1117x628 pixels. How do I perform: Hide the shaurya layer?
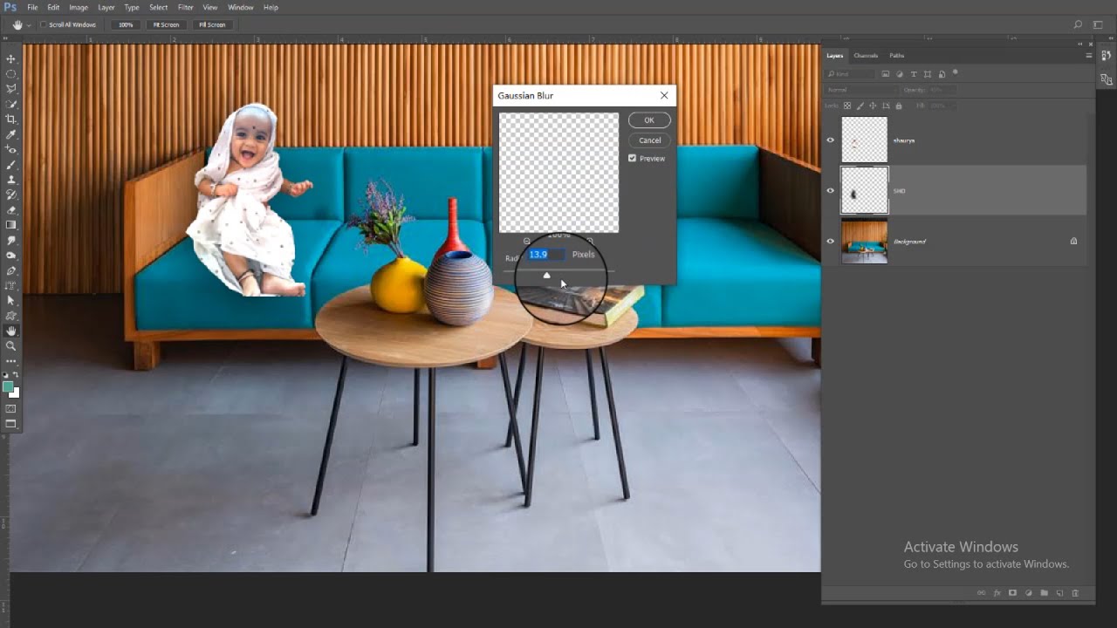[830, 140]
